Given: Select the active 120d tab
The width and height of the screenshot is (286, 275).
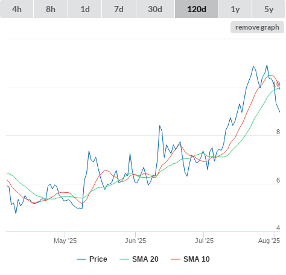Looking at the screenshot, I should point(197,9).
